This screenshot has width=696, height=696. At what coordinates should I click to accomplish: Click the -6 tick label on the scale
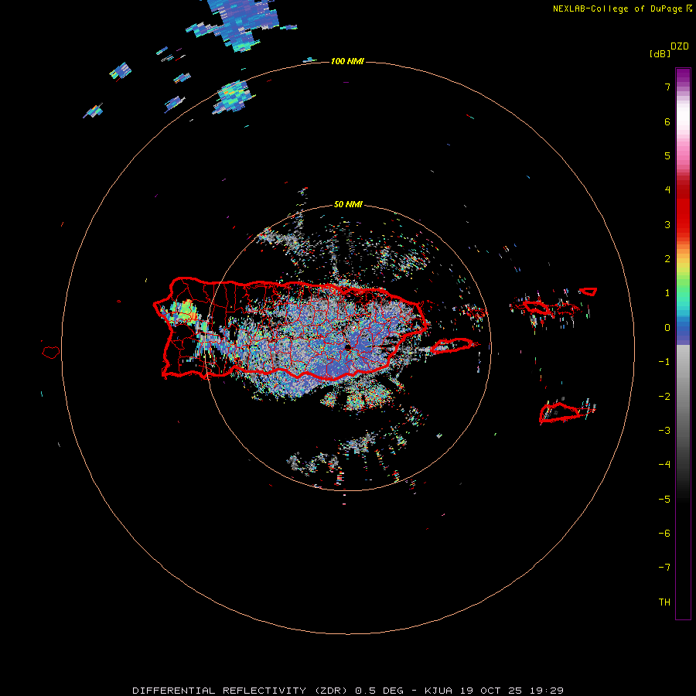[x=664, y=534]
